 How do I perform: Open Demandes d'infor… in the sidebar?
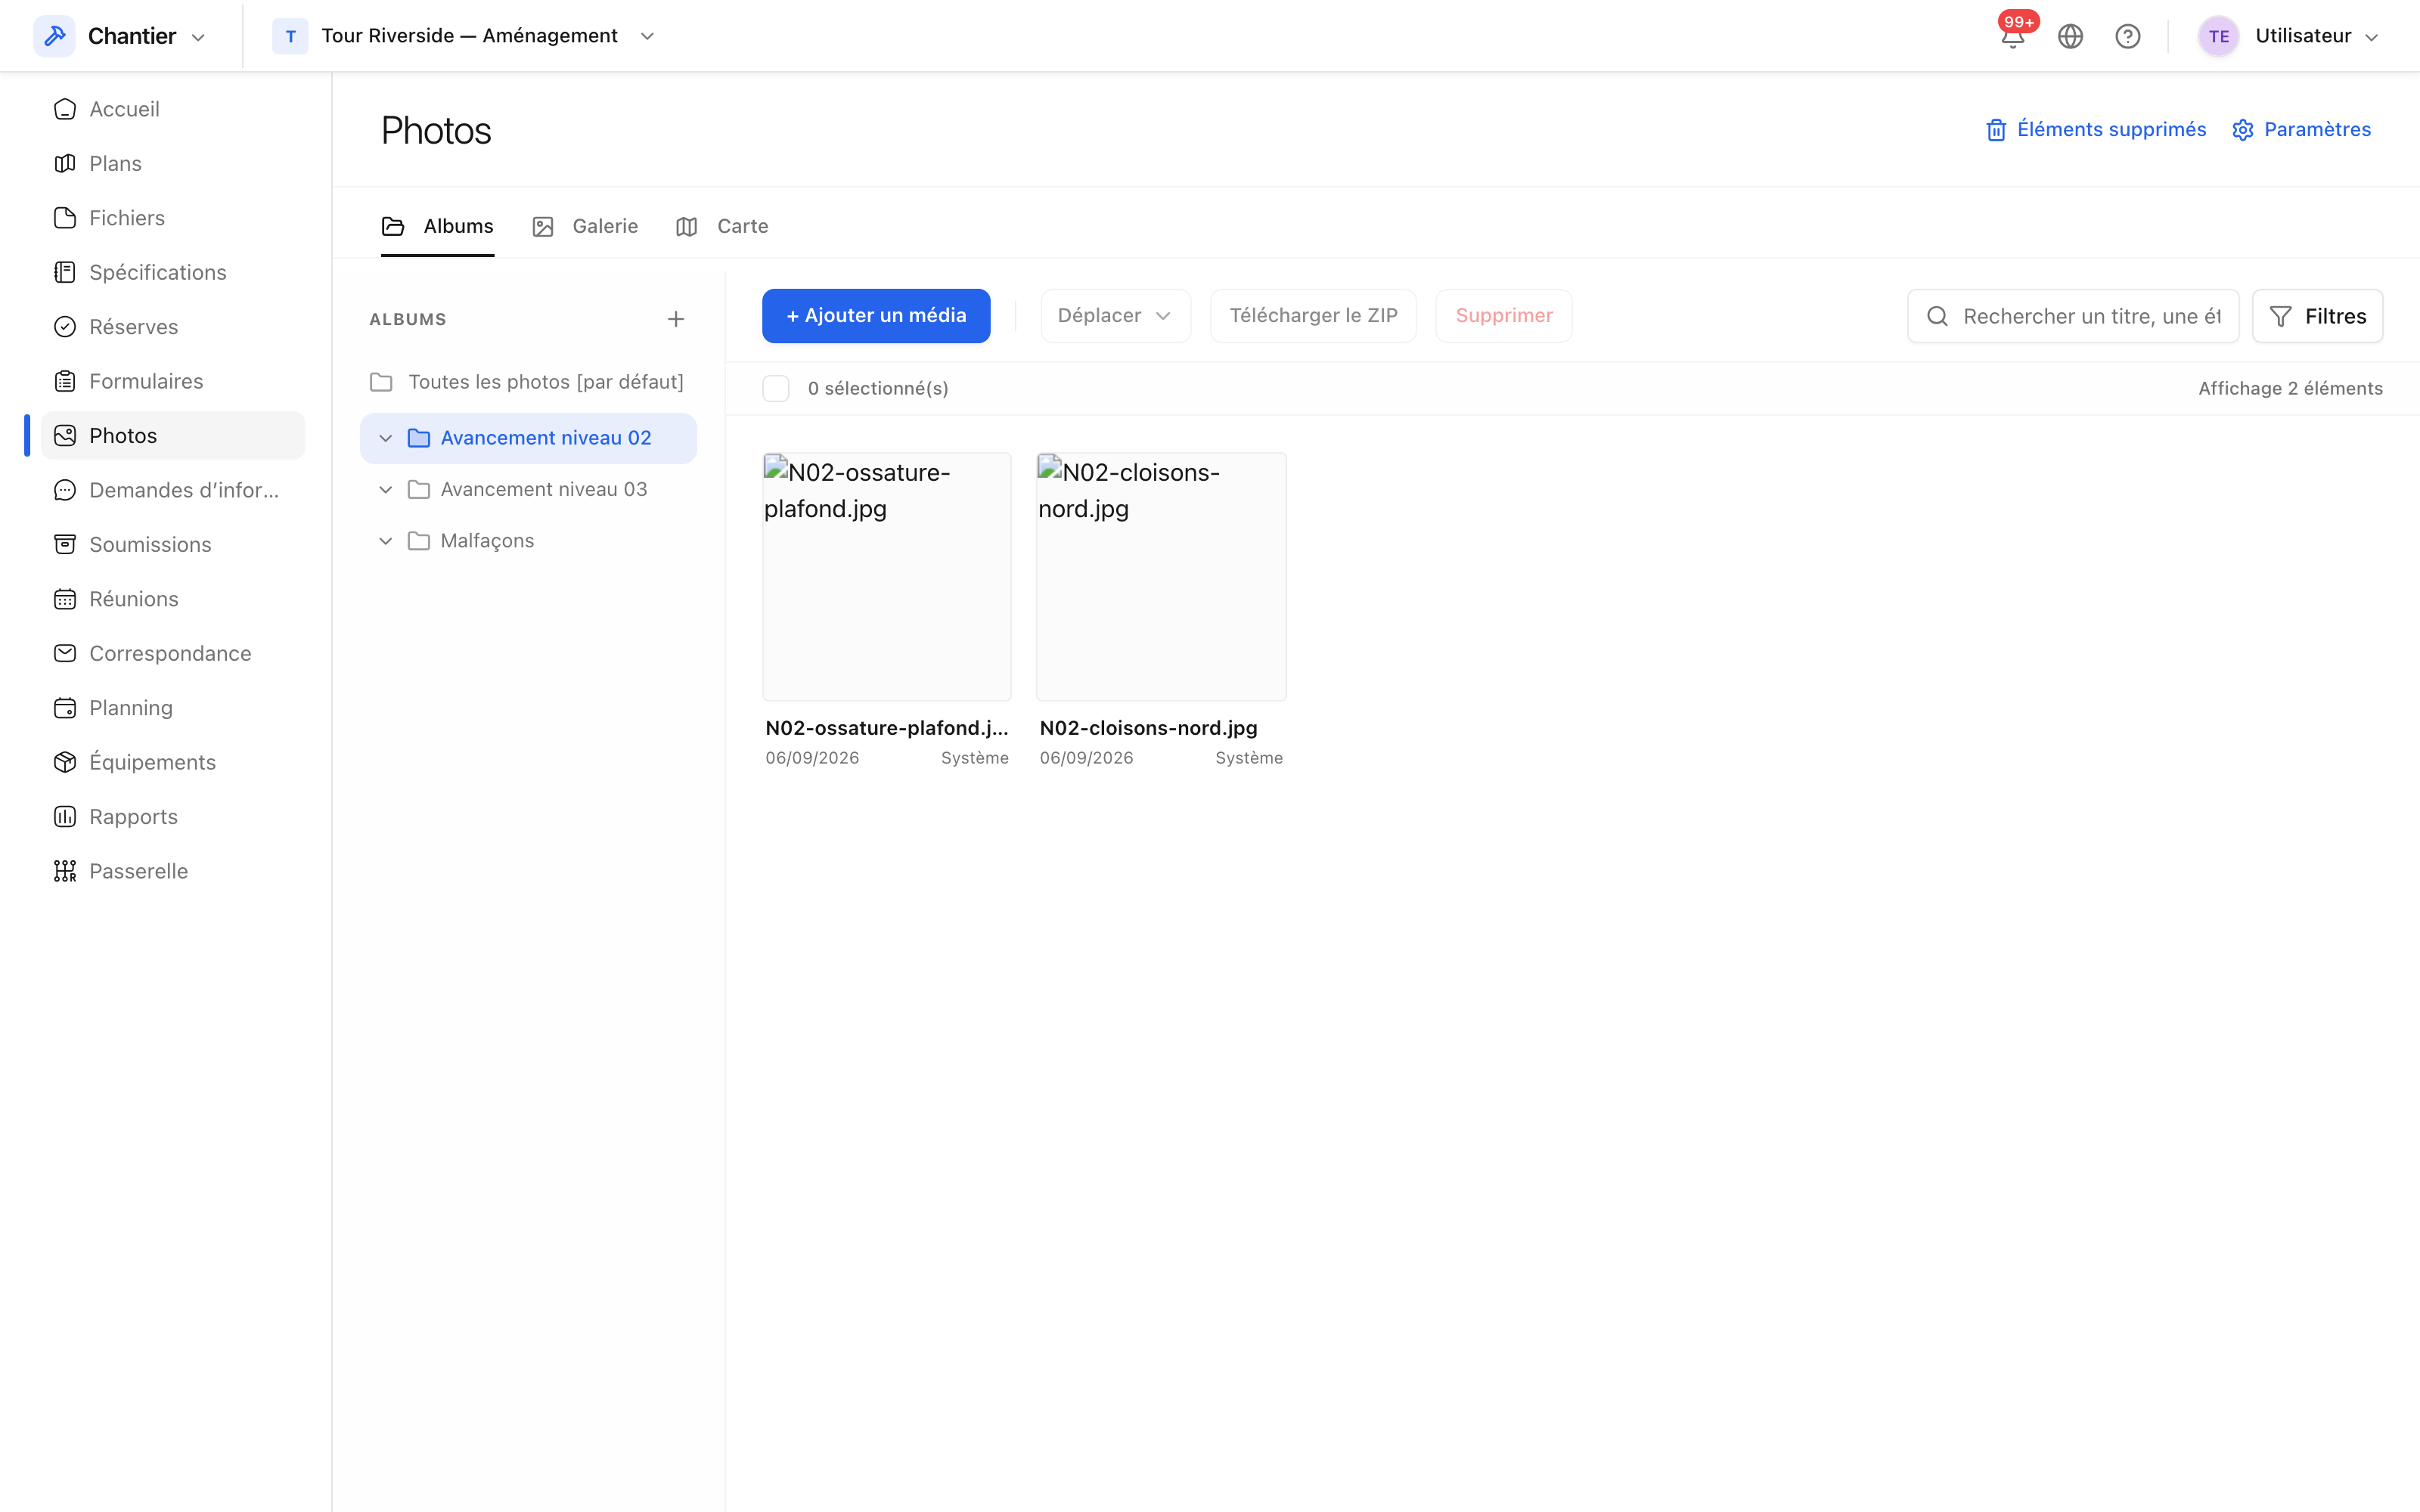click(x=173, y=490)
